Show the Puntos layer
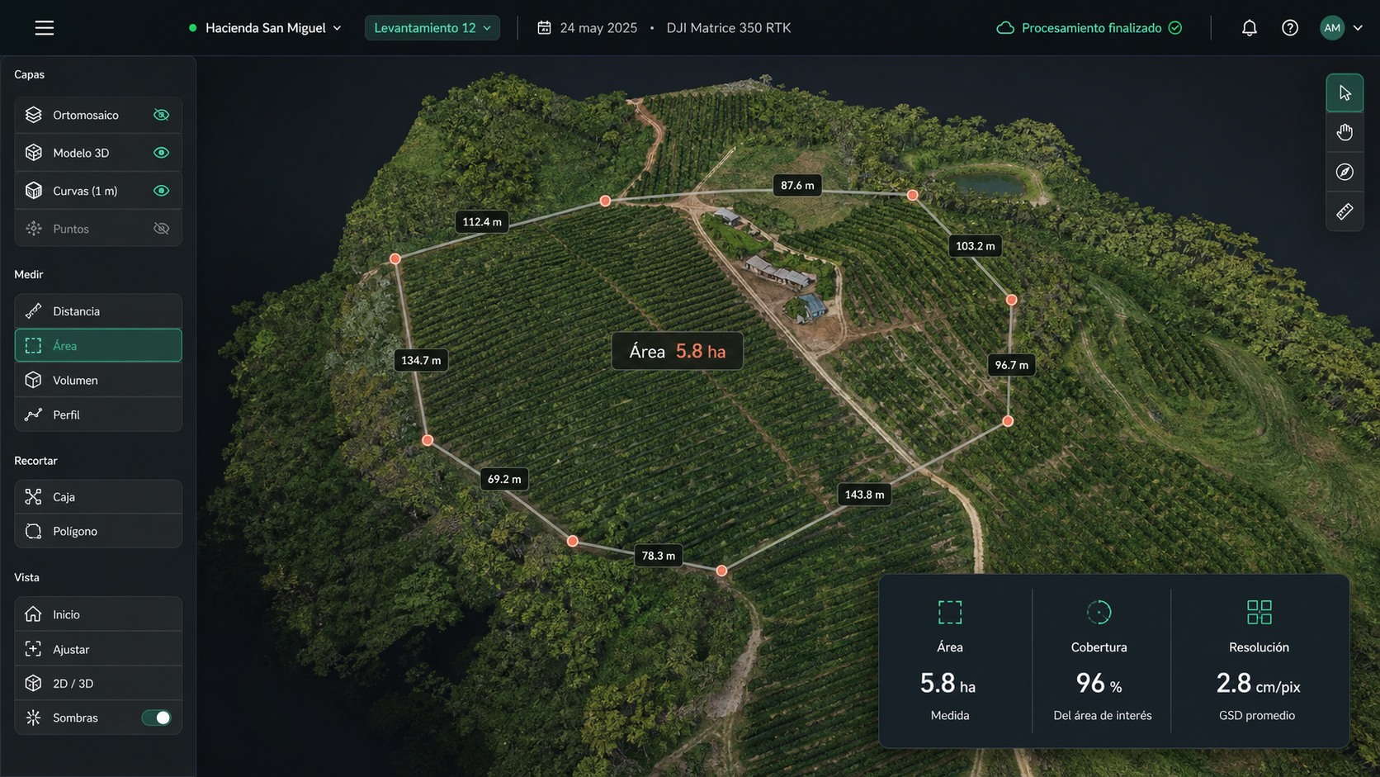The image size is (1380, 777). click(x=162, y=229)
